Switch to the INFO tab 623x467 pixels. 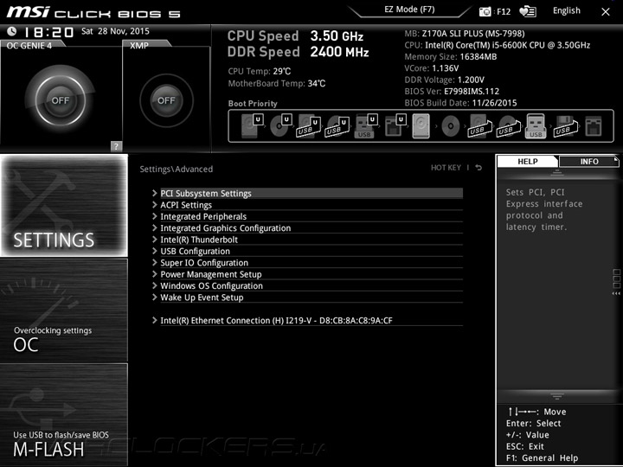(x=589, y=161)
